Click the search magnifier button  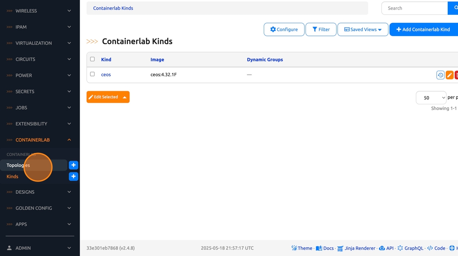[454, 8]
